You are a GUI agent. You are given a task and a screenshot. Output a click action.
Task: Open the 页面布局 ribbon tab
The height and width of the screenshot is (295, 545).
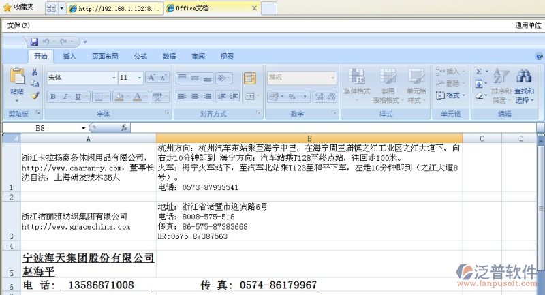105,57
